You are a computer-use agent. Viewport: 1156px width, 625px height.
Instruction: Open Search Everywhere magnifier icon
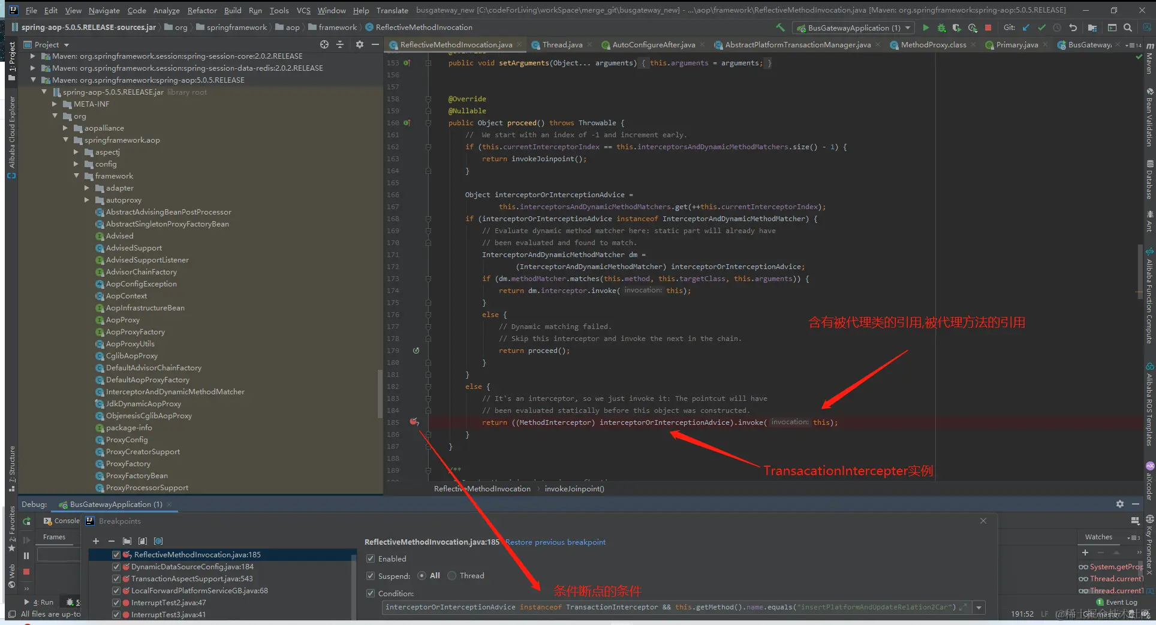coord(1128,28)
